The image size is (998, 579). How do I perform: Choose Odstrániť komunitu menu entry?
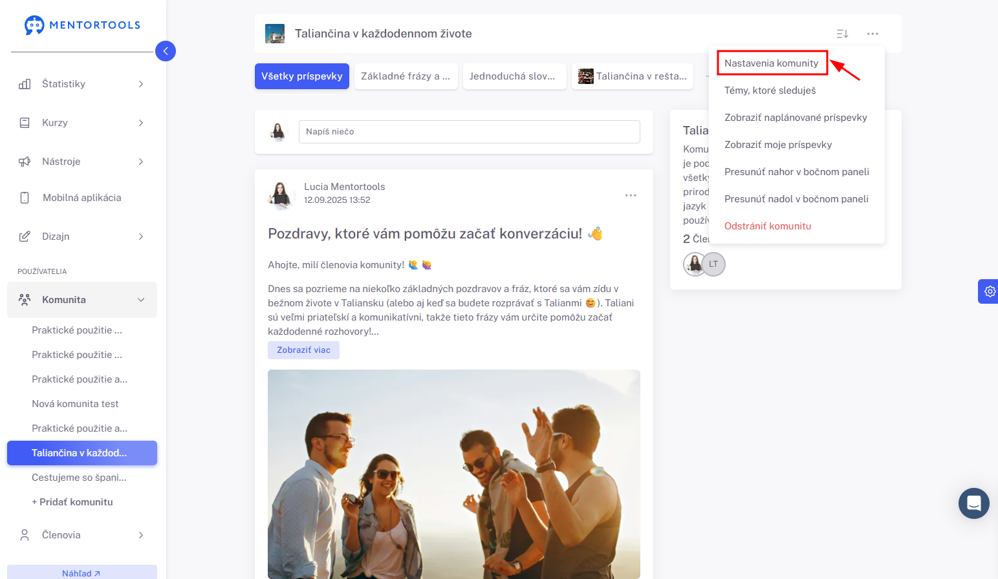click(x=768, y=226)
